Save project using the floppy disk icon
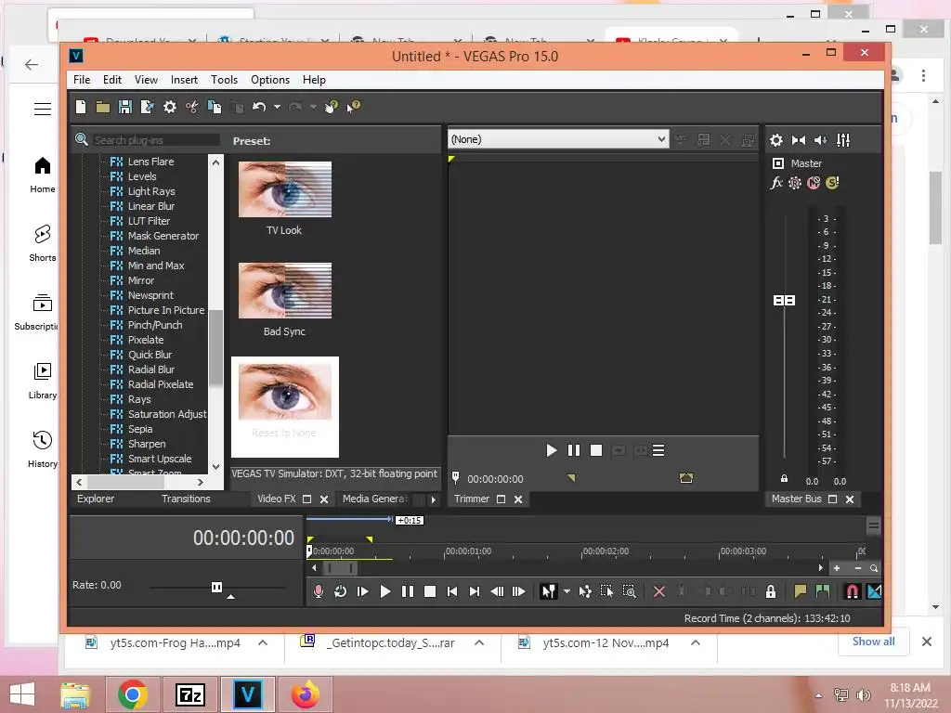Screen dimensions: 951x713 point(125,108)
